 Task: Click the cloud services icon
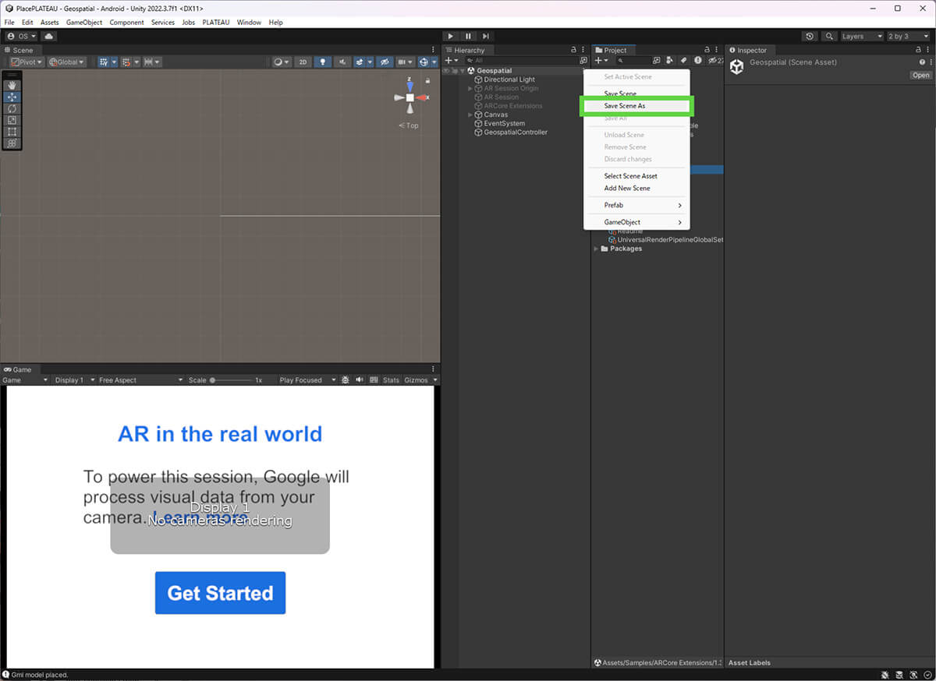click(x=49, y=36)
